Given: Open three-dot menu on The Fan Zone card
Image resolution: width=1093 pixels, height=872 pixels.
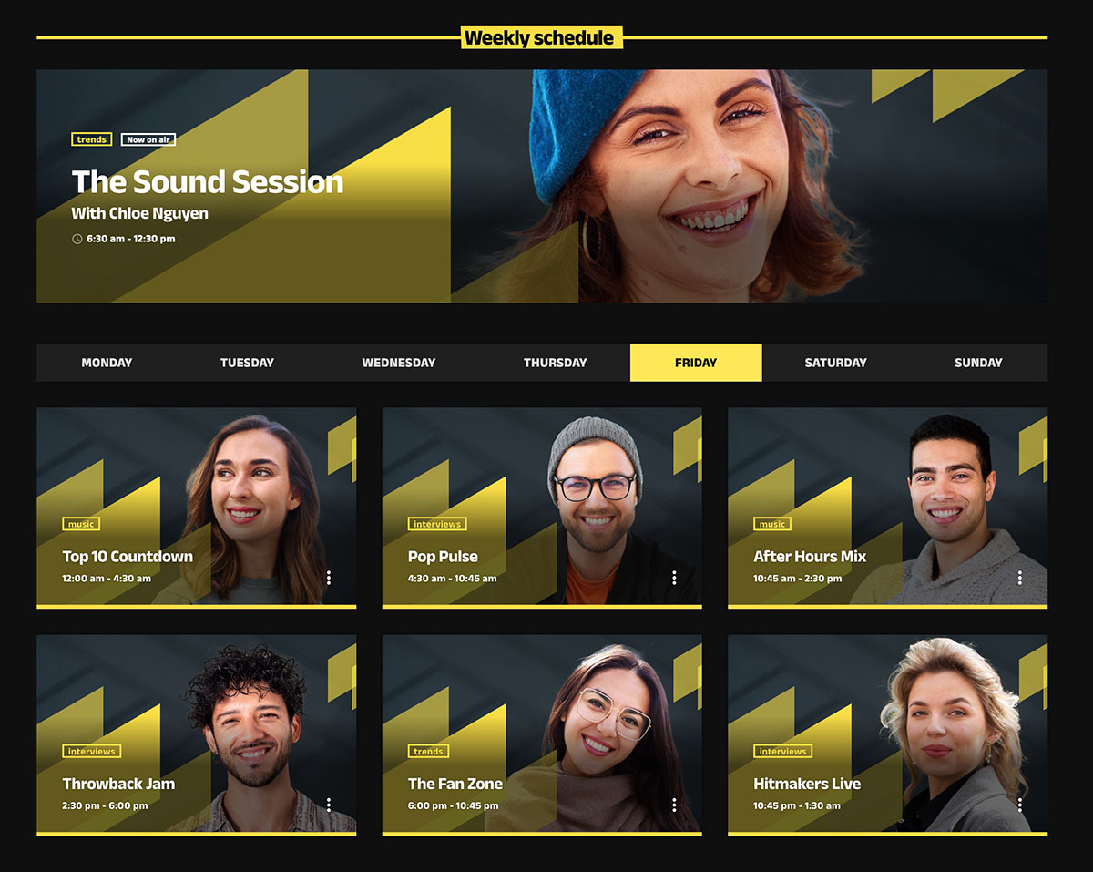Looking at the screenshot, I should (x=674, y=805).
